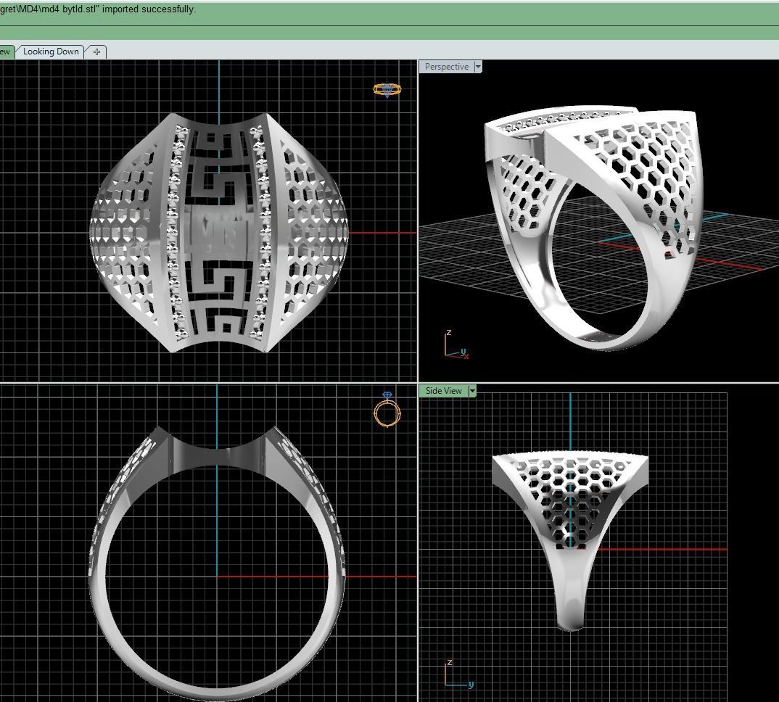The width and height of the screenshot is (779, 702).
Task: Click the Perspective viewport label
Action: [x=446, y=67]
